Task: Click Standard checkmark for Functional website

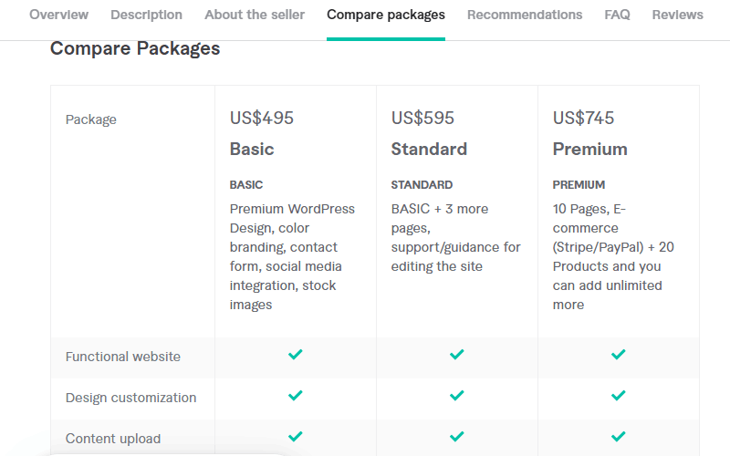Action: click(456, 355)
